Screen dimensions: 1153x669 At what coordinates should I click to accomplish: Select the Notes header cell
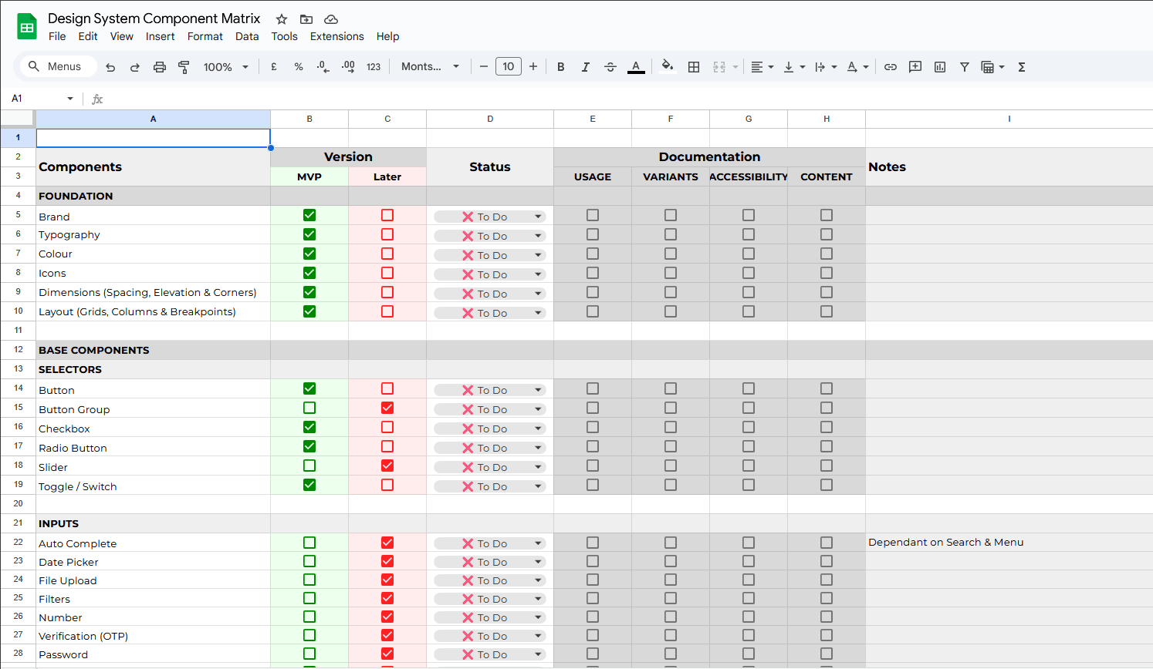(x=1009, y=167)
